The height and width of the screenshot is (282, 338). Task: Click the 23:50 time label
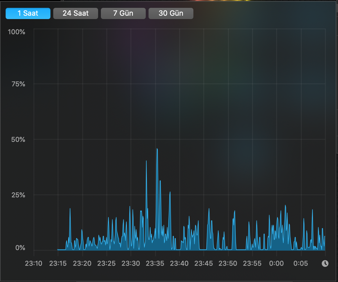(x=228, y=263)
